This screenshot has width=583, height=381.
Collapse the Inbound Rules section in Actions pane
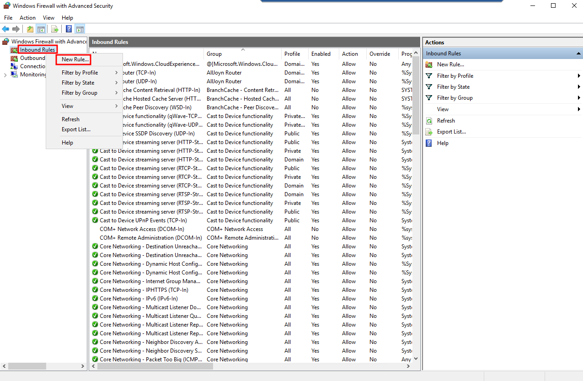[x=578, y=54]
